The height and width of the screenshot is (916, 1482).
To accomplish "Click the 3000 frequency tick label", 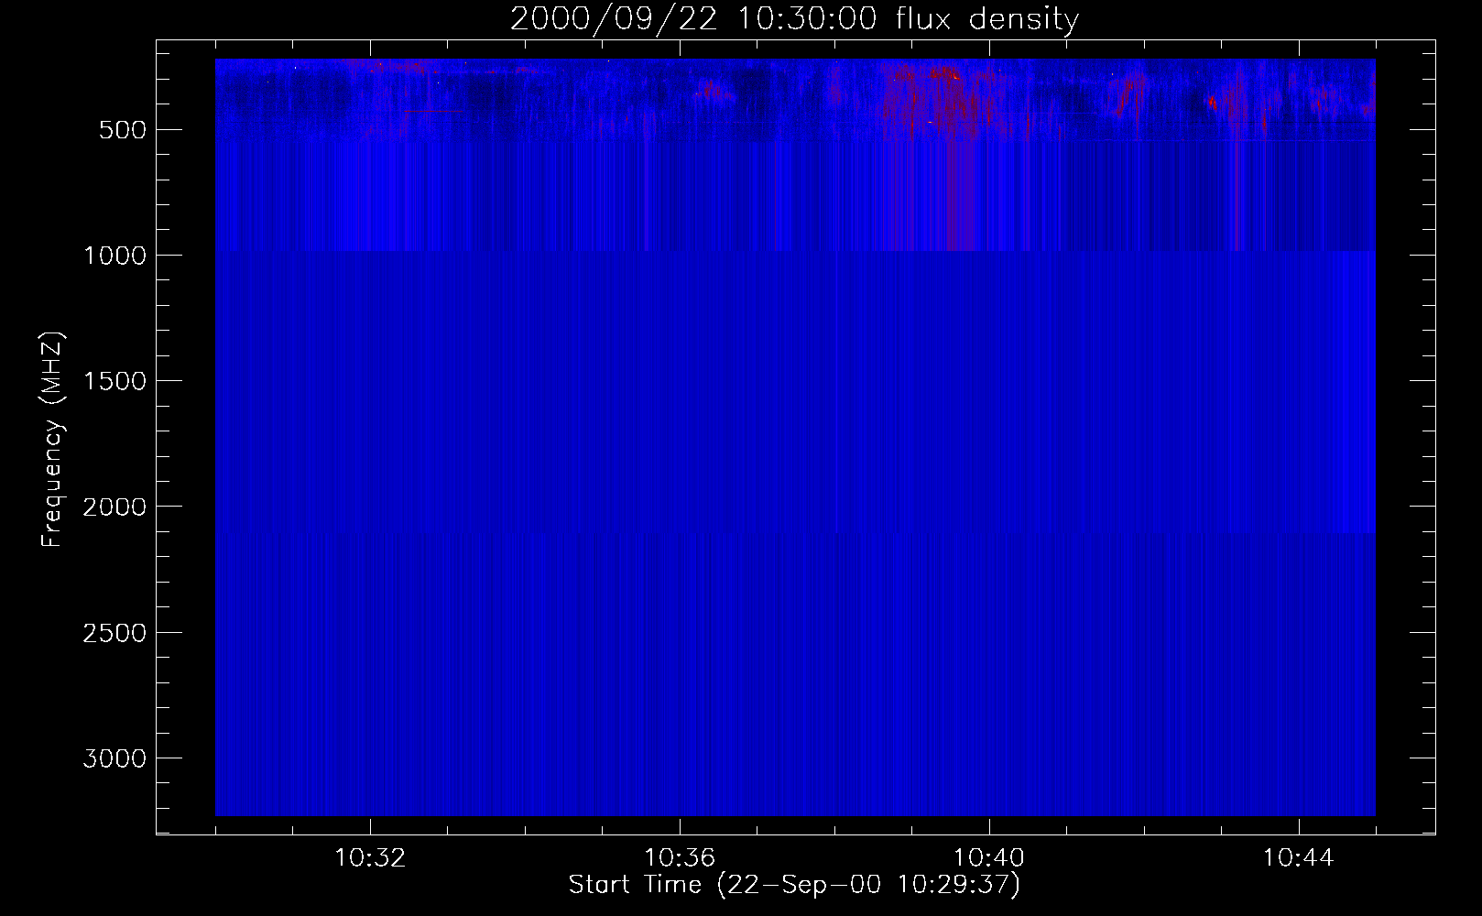I will pyautogui.click(x=114, y=758).
